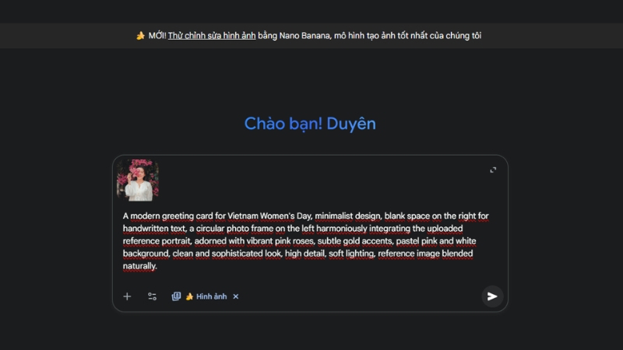Send the prompt with the arrow button
623x350 pixels.
(492, 296)
